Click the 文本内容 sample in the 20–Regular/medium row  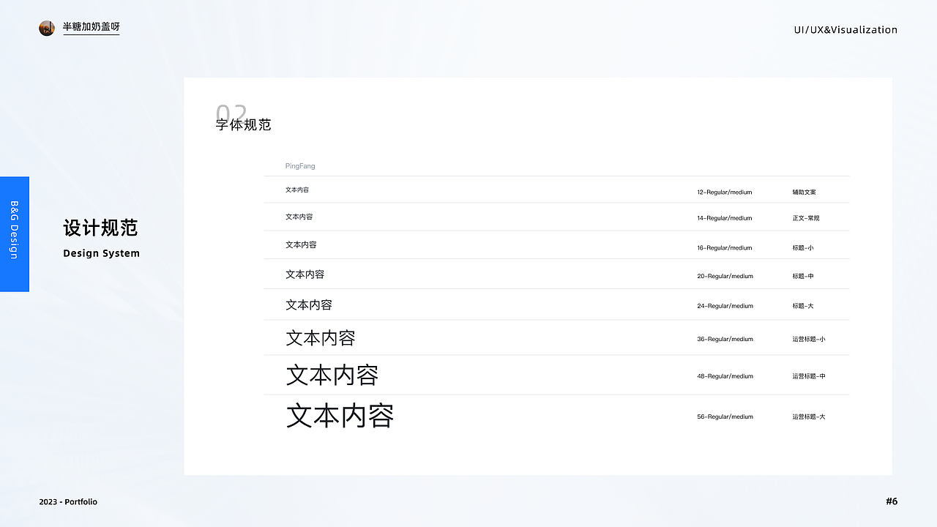pyautogui.click(x=305, y=274)
